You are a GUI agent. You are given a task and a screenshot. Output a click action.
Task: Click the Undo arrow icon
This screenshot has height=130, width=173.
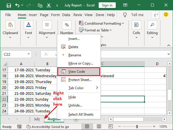17,5
